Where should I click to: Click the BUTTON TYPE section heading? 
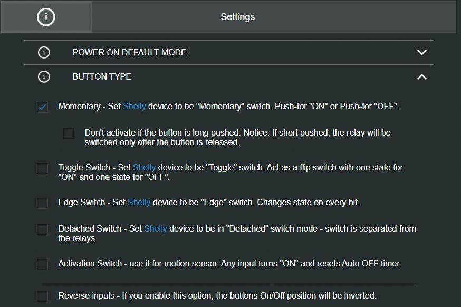(x=102, y=77)
